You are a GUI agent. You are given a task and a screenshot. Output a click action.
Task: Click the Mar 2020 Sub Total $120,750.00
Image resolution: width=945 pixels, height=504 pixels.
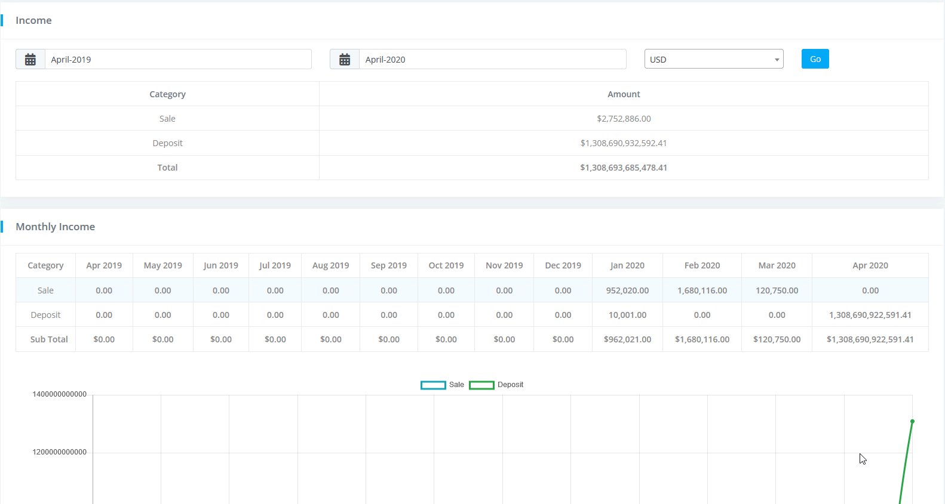click(x=777, y=339)
